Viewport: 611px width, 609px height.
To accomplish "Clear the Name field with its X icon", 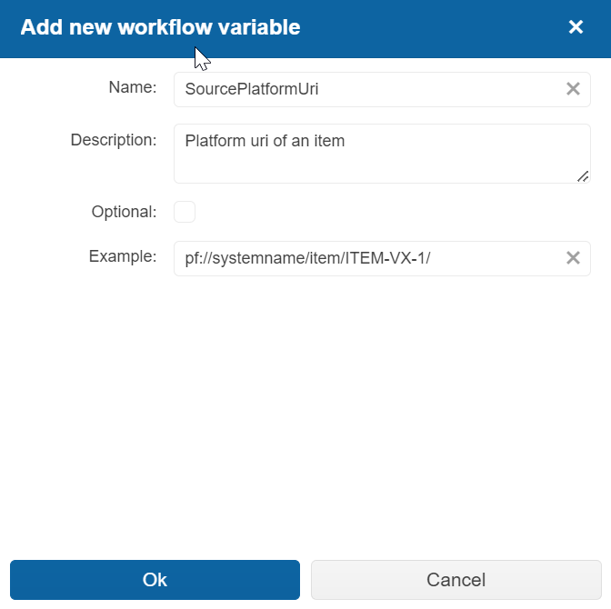I will coord(573,89).
